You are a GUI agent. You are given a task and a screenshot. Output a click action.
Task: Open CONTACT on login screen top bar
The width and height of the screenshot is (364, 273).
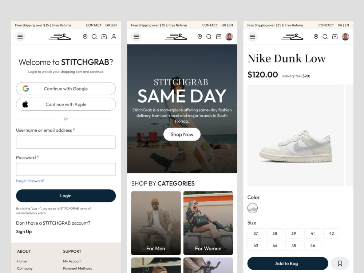click(x=94, y=25)
